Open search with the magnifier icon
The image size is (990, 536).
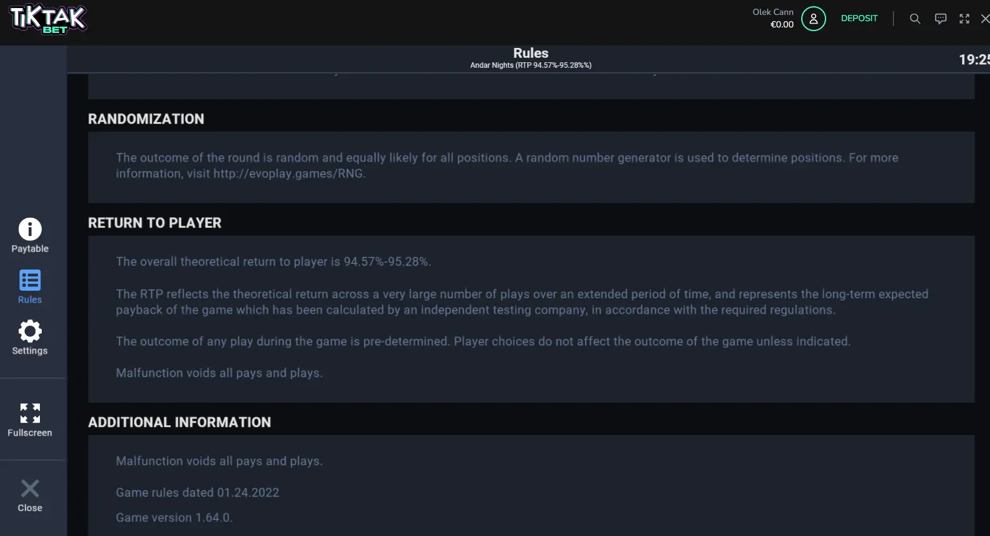click(x=915, y=19)
